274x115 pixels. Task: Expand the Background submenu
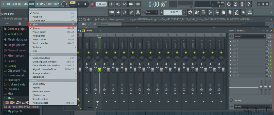click(53, 77)
